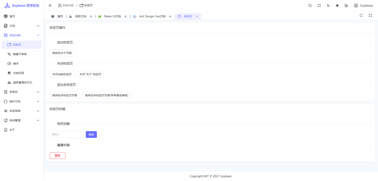Expand the 文档 sidebar menu

22,26
